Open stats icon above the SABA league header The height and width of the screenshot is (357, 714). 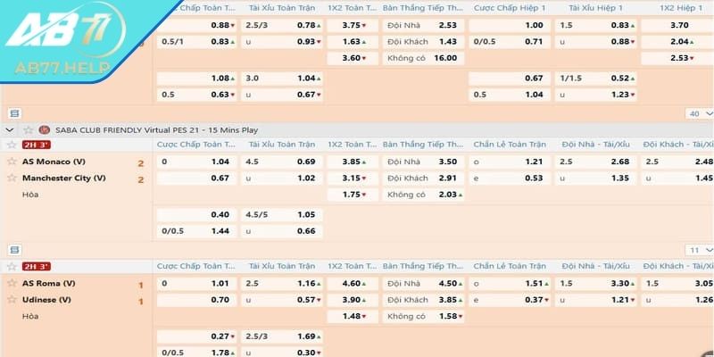pyautogui.click(x=13, y=113)
